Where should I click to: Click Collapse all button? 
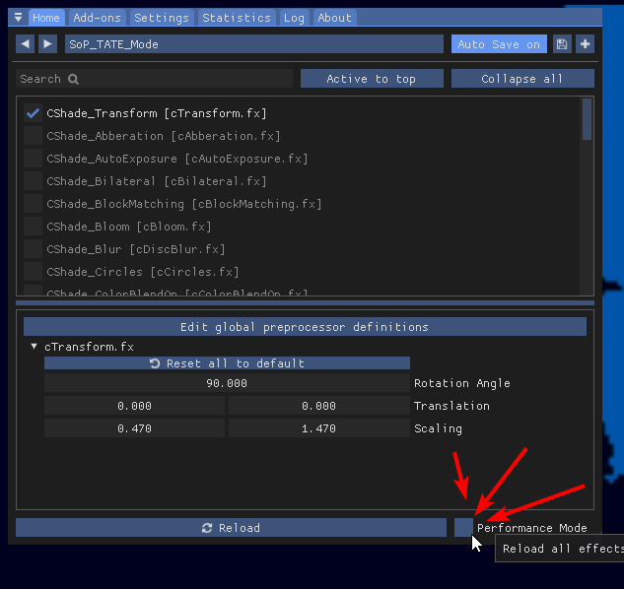(x=522, y=79)
